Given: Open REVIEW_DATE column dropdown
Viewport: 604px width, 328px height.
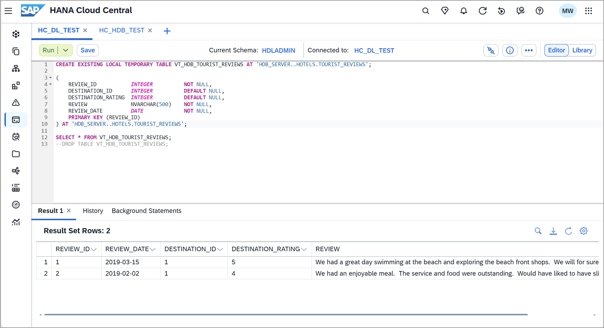Looking at the screenshot, I should tap(153, 249).
